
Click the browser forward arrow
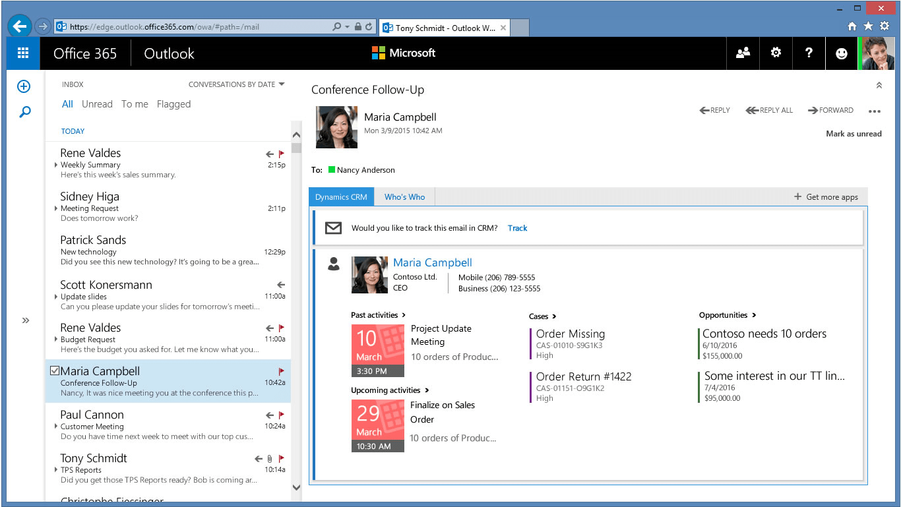point(42,26)
